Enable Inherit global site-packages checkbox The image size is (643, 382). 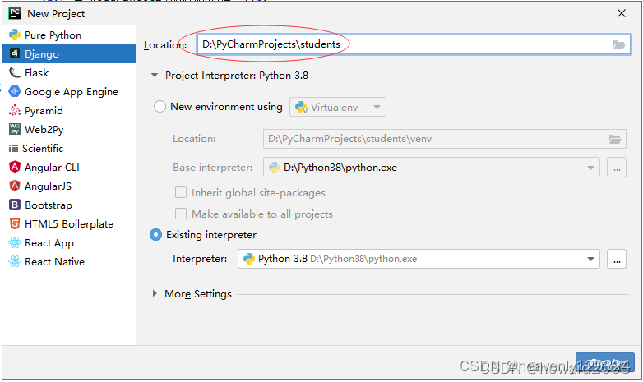pyautogui.click(x=181, y=192)
